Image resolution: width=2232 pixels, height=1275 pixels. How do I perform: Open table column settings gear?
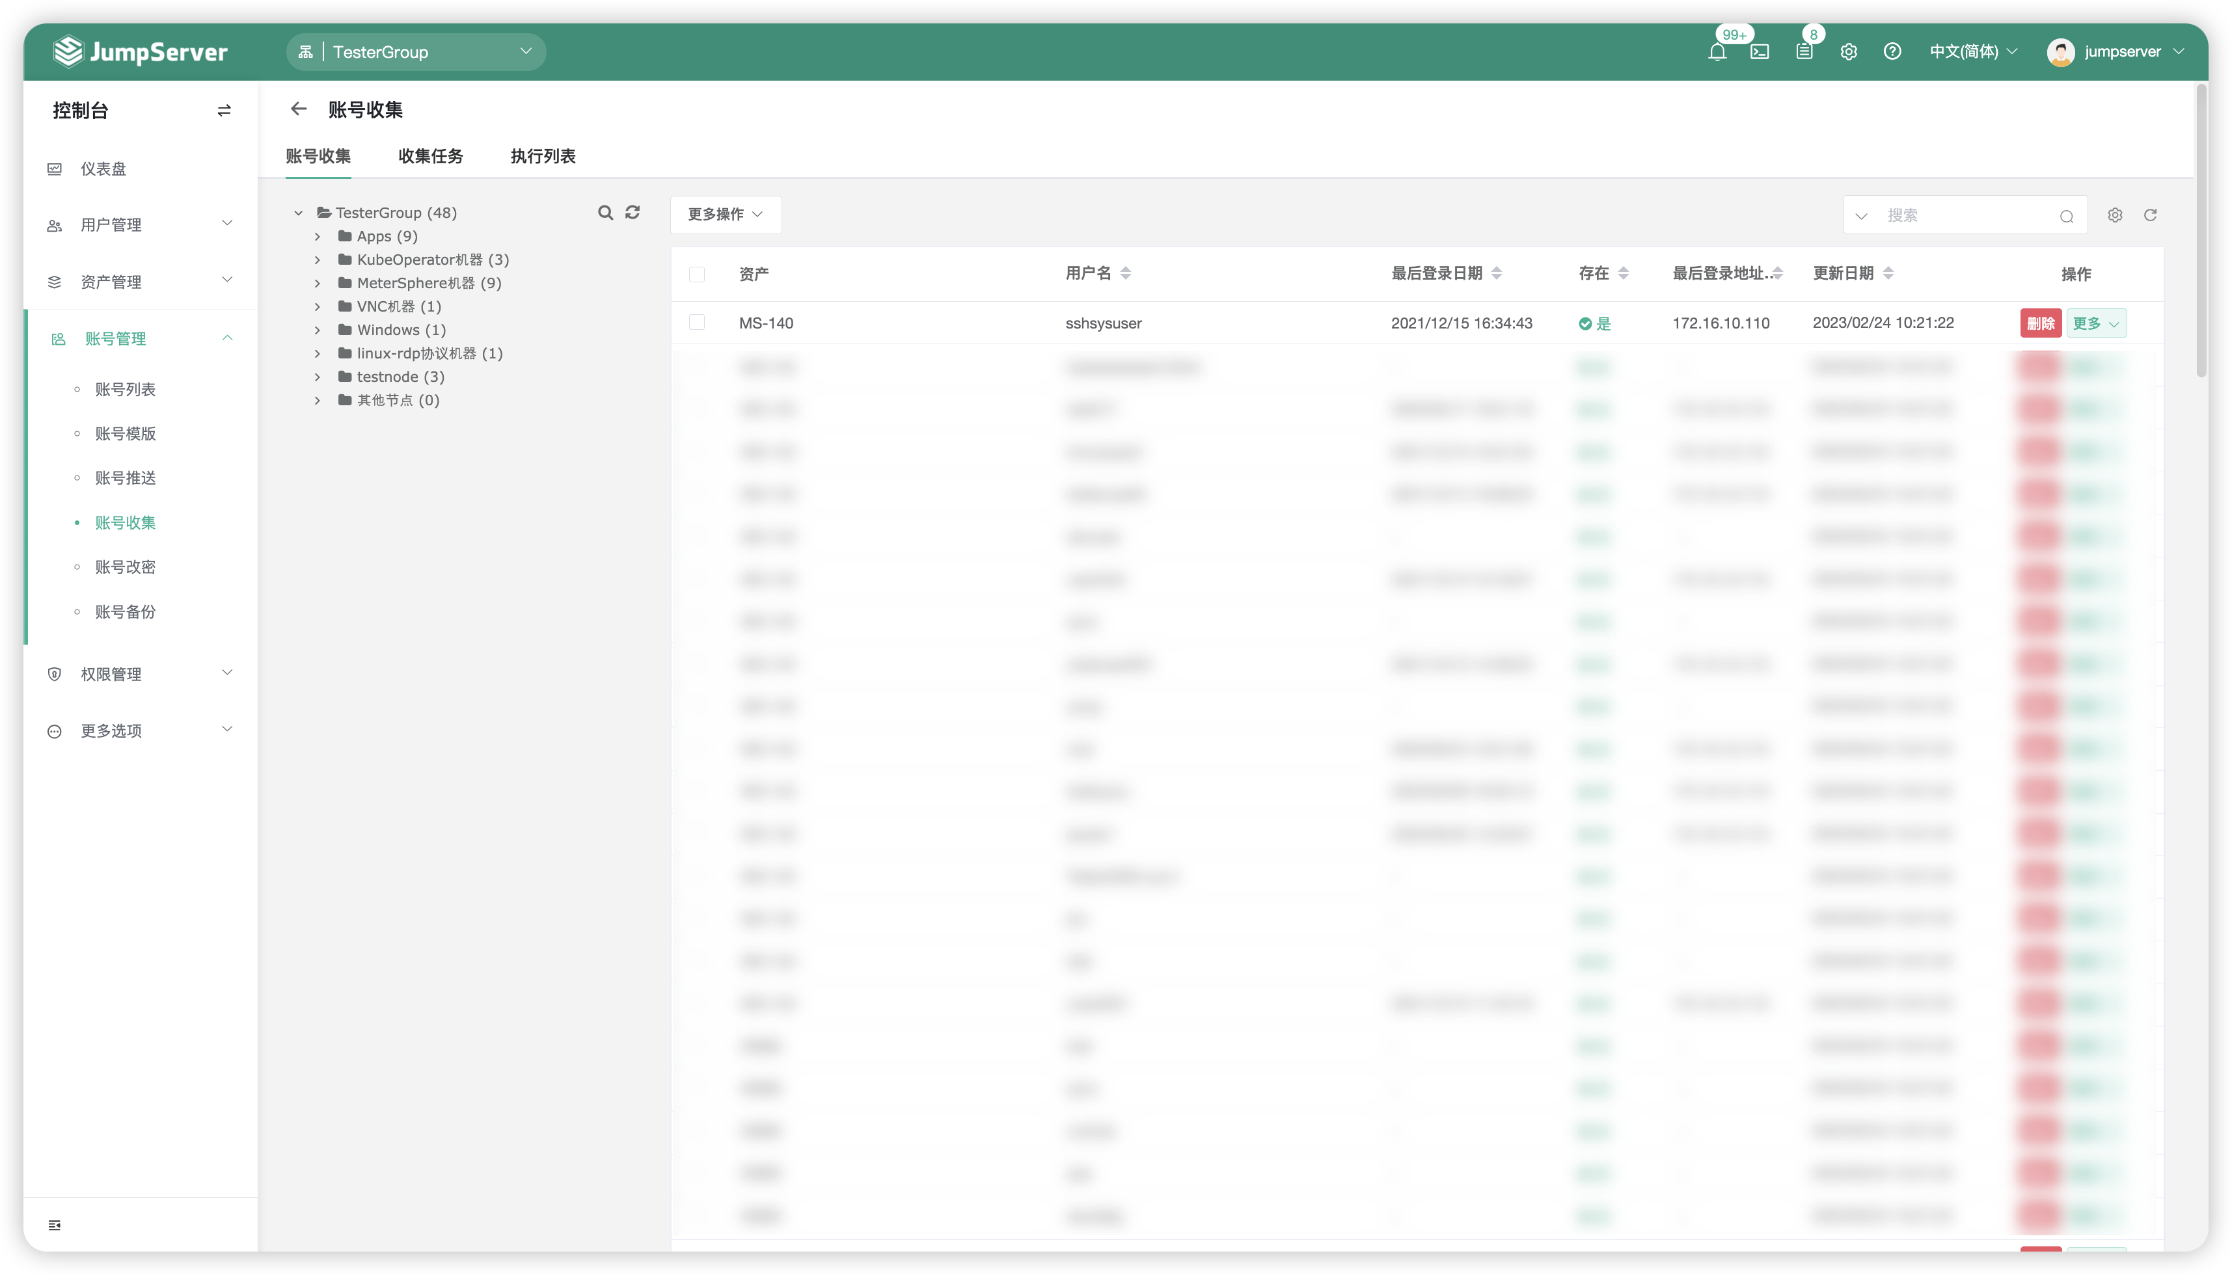tap(2115, 215)
